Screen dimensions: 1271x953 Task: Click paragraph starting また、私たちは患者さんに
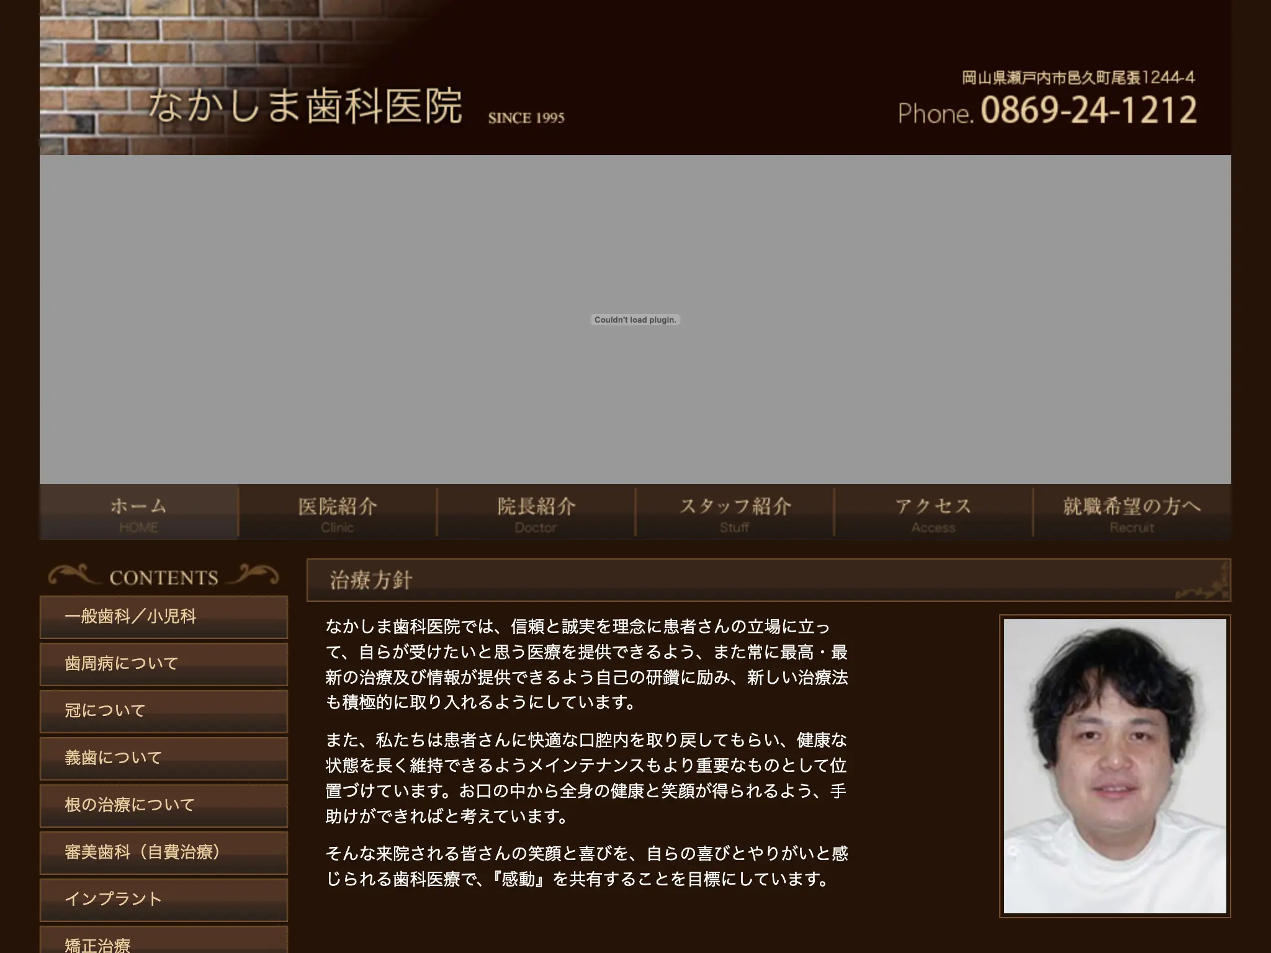tap(586, 778)
